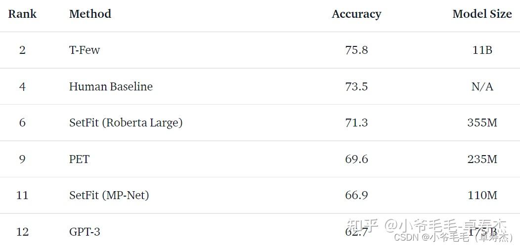Select the Human Baseline method entry
520x247 pixels.
(x=111, y=86)
